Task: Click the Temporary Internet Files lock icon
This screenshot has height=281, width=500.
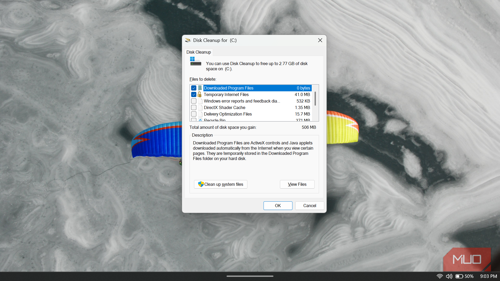Action: point(200,94)
